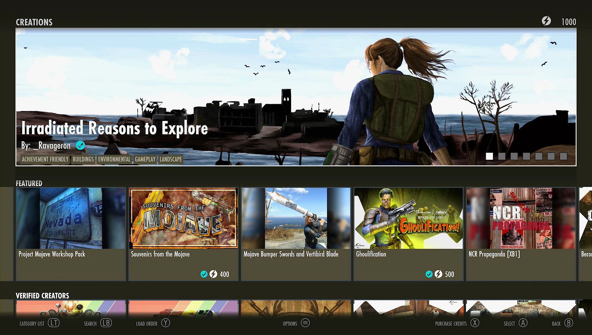Viewport: 592px width, 335px height.
Task: Click the 400 credits price on Souvenirs
Action: [224, 274]
